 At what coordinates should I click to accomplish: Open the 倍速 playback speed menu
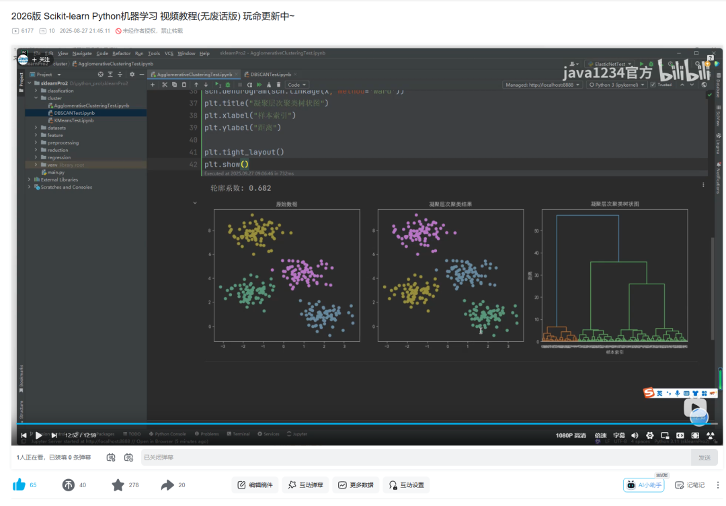(x=600, y=435)
